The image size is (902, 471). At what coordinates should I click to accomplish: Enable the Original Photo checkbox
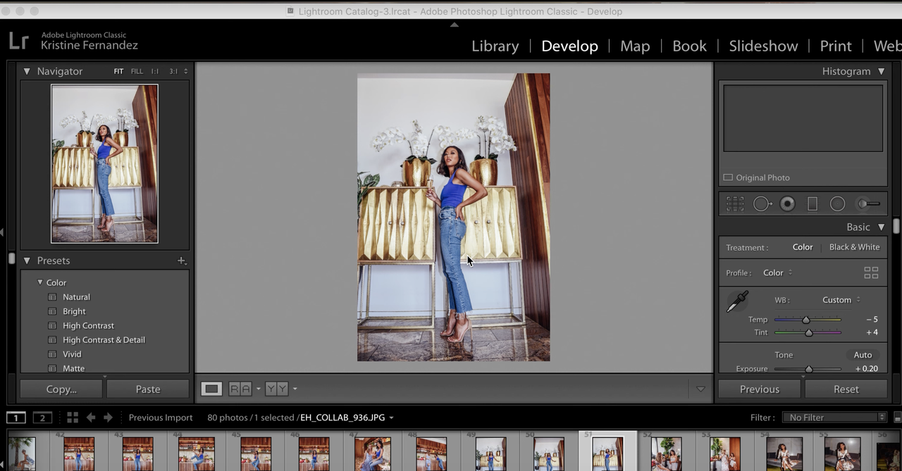point(728,177)
